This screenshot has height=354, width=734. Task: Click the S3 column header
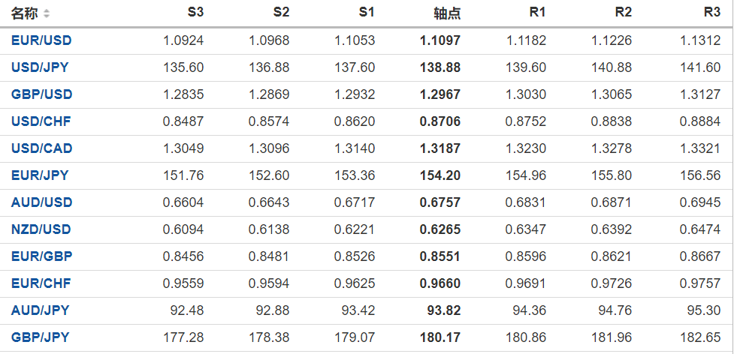(195, 13)
